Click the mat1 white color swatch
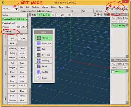Screen dimensions: 131x107 pos(113,72)
